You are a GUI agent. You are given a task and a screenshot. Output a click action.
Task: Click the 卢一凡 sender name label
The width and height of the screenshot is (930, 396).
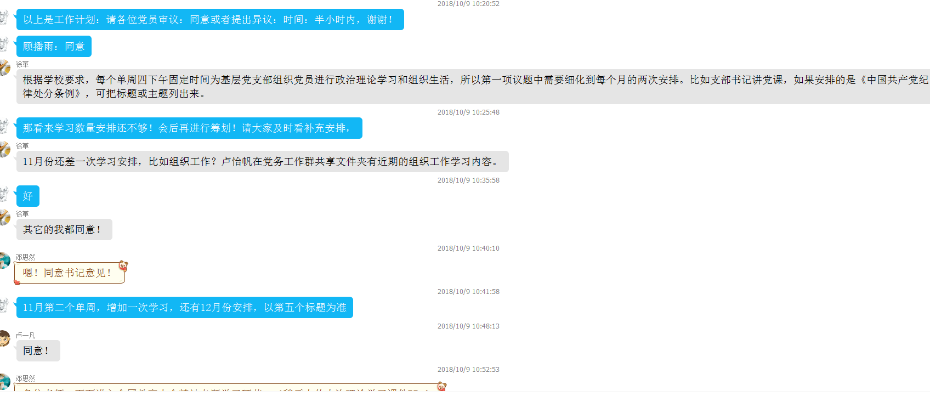(x=25, y=335)
